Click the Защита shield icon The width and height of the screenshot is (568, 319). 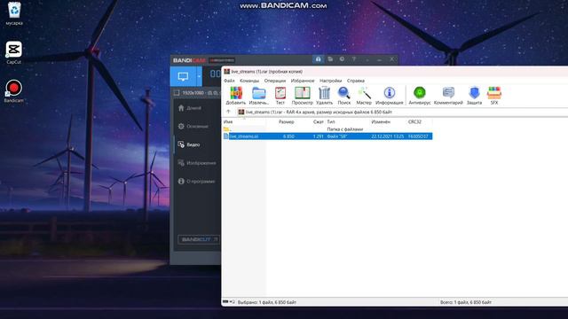coord(474,93)
